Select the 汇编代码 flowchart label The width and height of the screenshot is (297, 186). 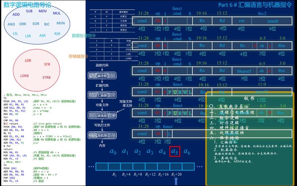pyautogui.click(x=102, y=86)
